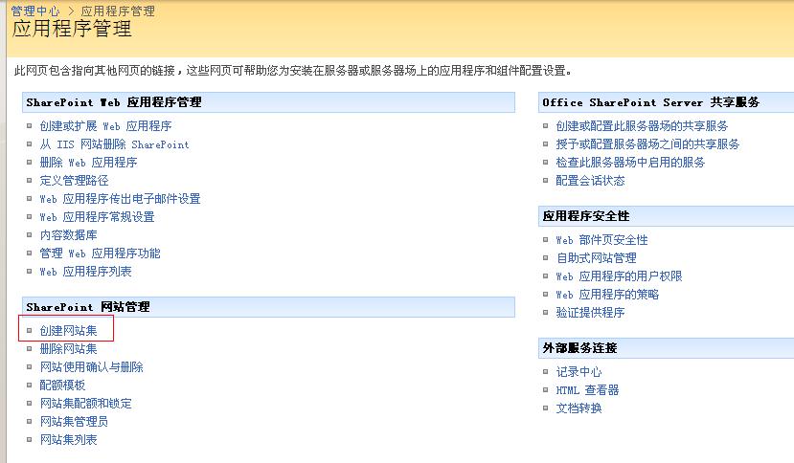Open 自助式网站管理 link

[x=596, y=258]
